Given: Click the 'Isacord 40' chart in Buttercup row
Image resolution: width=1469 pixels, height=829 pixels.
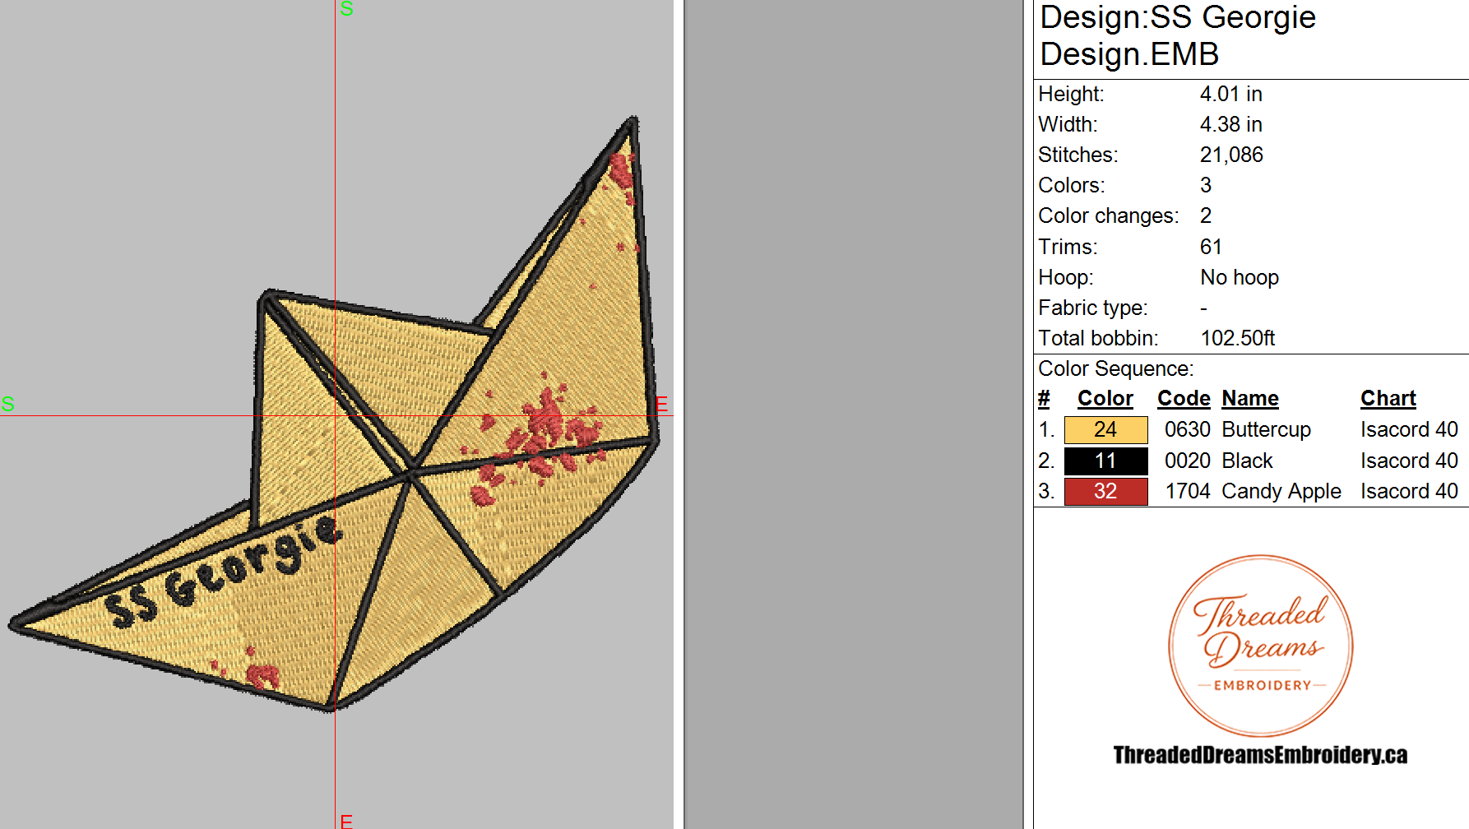Looking at the screenshot, I should (x=1409, y=429).
